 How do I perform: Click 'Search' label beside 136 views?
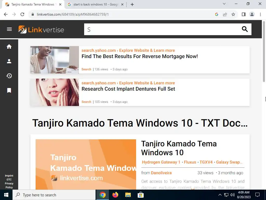click(x=86, y=69)
